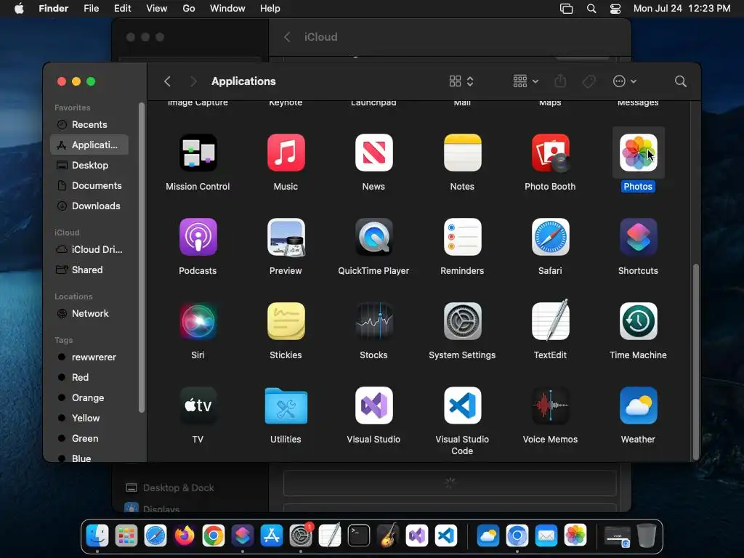Select the Yellow tag in sidebar
This screenshot has height=558, width=744.
[x=89, y=418]
